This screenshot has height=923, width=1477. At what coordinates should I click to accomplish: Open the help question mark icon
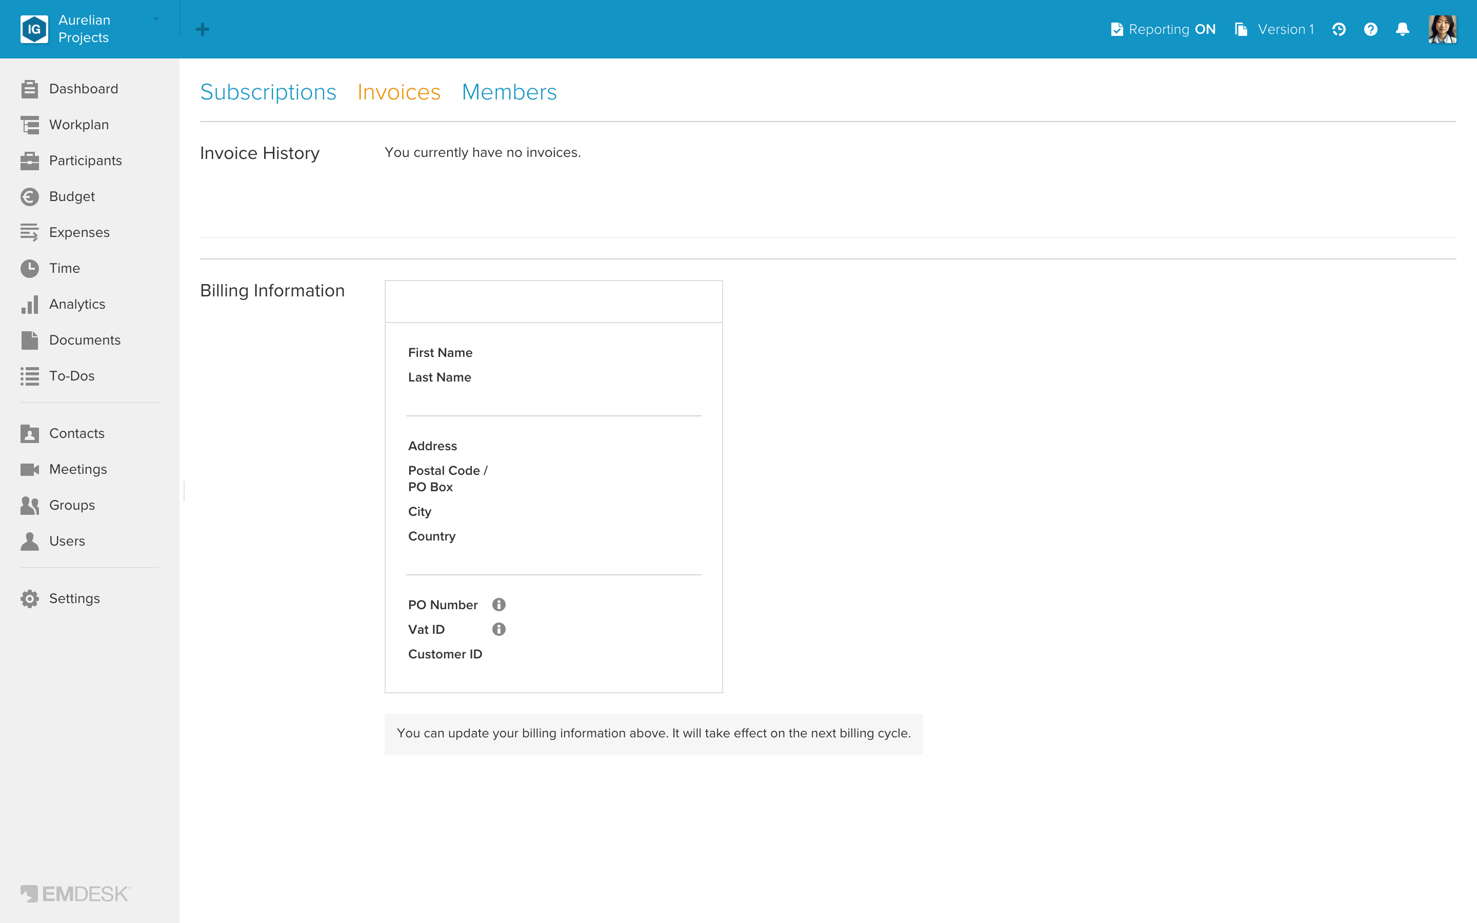coord(1370,29)
